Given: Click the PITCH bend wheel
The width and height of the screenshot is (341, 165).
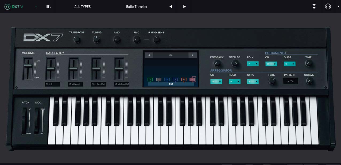Looking at the screenshot, I should [25, 121].
